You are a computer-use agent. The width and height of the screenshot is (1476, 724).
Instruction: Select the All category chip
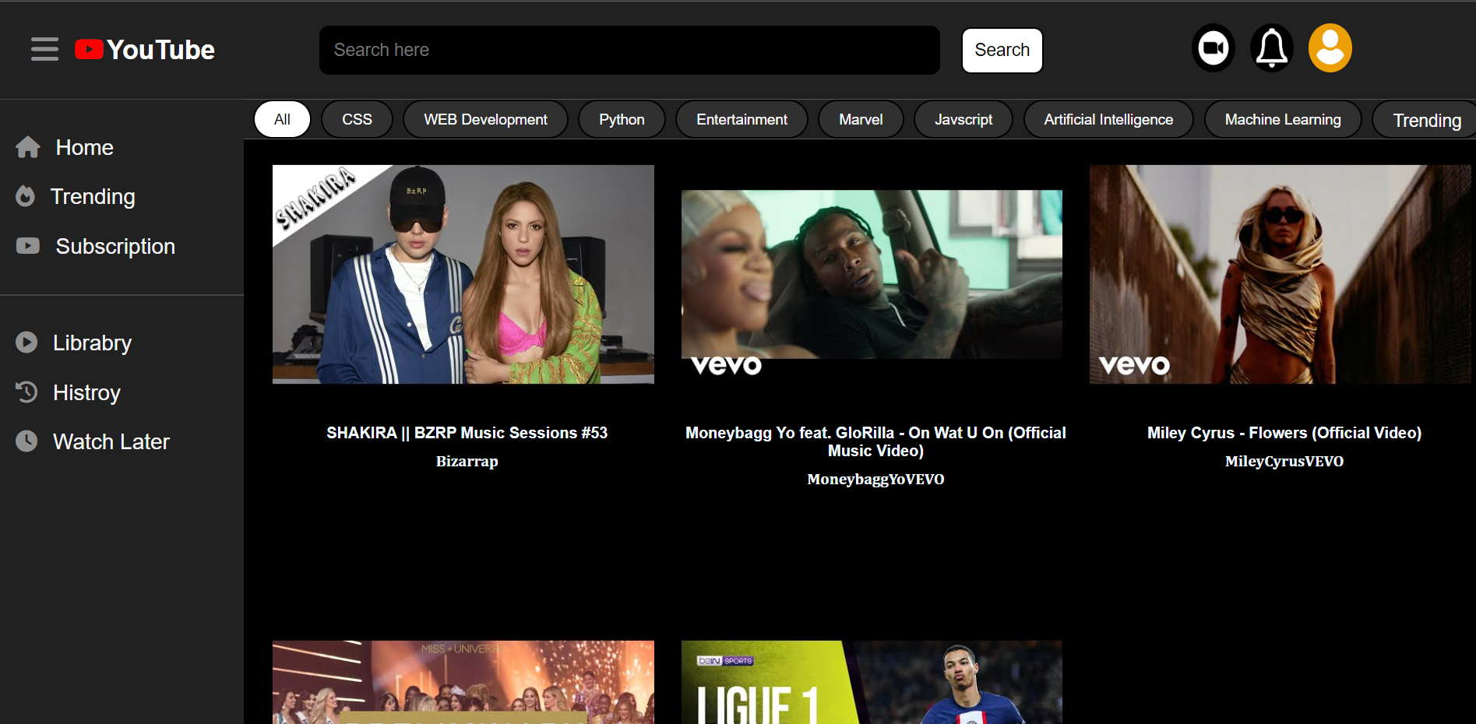pyautogui.click(x=282, y=120)
